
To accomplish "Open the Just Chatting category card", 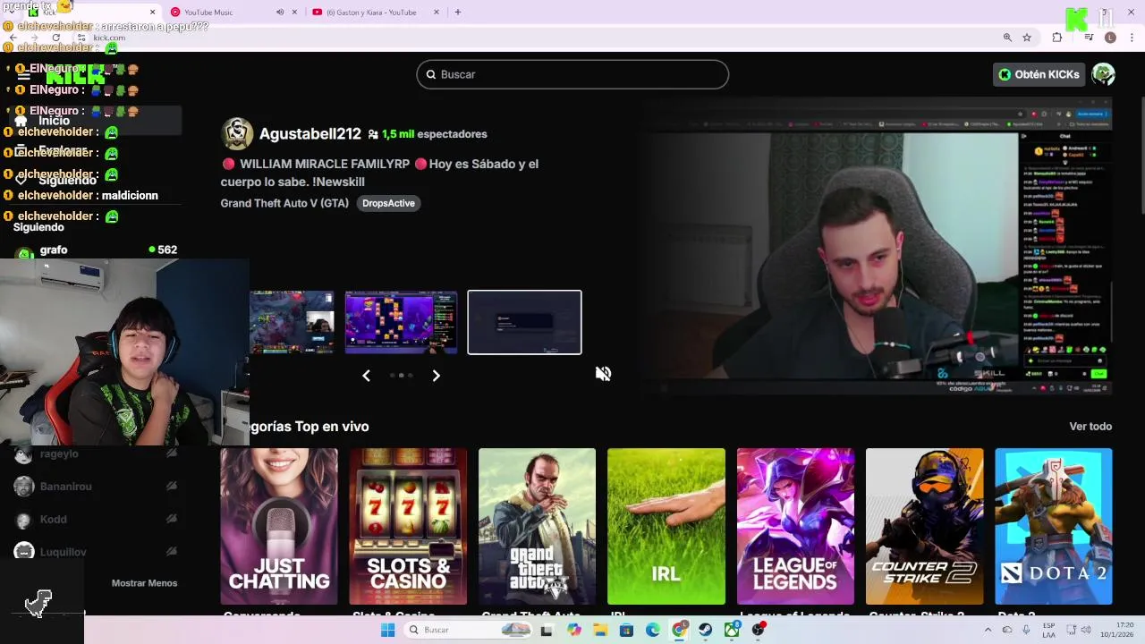I will 279,526.
